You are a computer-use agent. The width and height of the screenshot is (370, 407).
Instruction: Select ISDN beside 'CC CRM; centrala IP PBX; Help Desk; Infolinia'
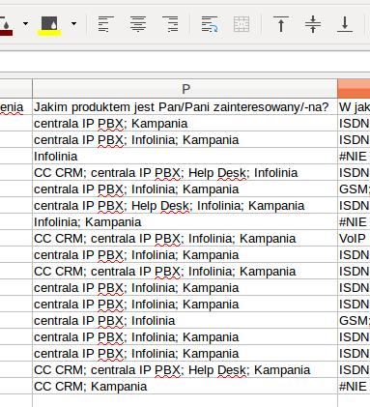[354, 172]
